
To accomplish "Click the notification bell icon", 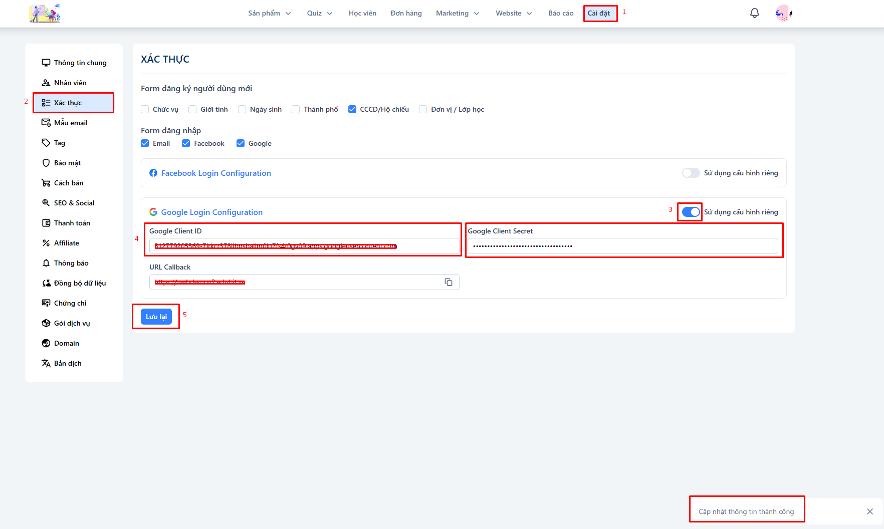I will tap(754, 13).
